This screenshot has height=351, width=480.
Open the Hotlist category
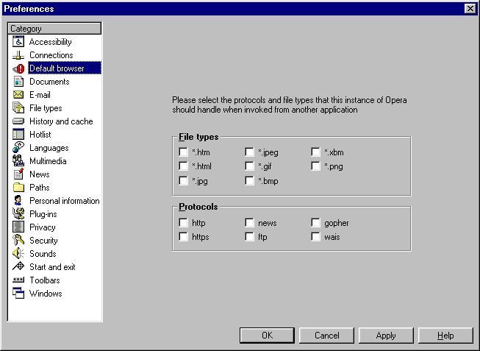(40, 135)
